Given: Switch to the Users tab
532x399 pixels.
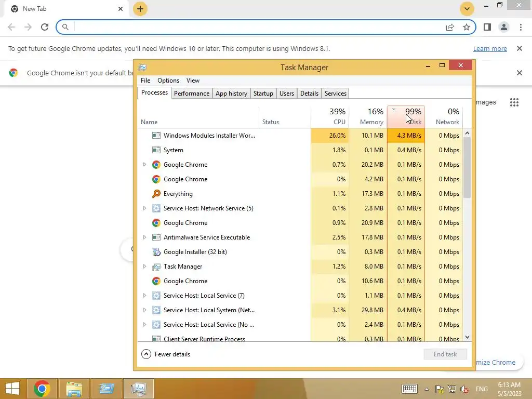Looking at the screenshot, I should [x=287, y=94].
